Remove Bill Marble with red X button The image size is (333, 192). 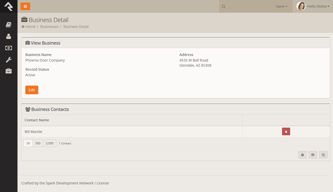[286, 132]
